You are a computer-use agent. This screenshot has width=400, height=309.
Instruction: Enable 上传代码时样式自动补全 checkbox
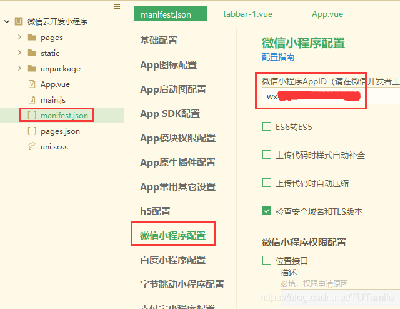[x=267, y=154]
